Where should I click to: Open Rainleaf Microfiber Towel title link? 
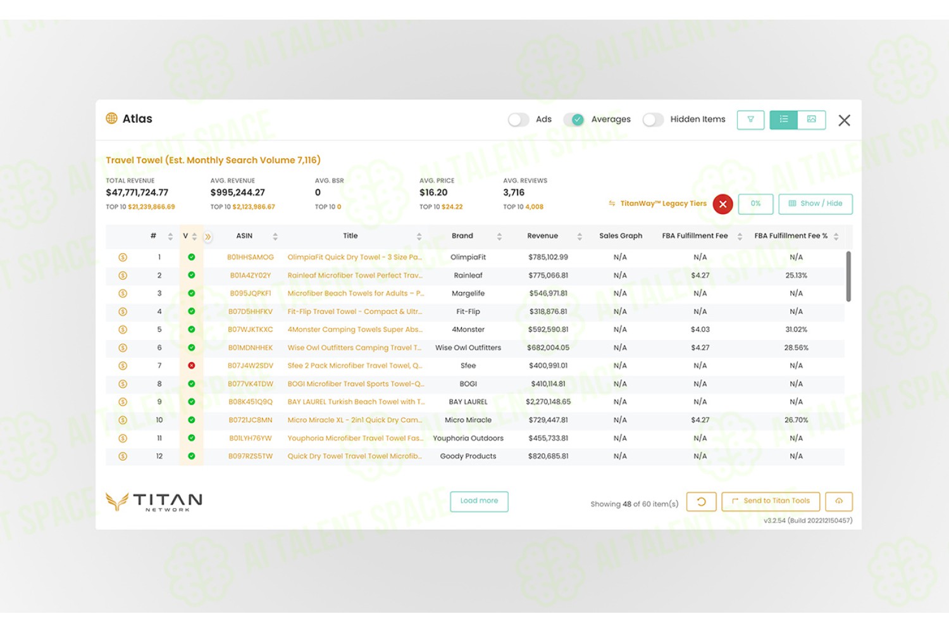[355, 275]
